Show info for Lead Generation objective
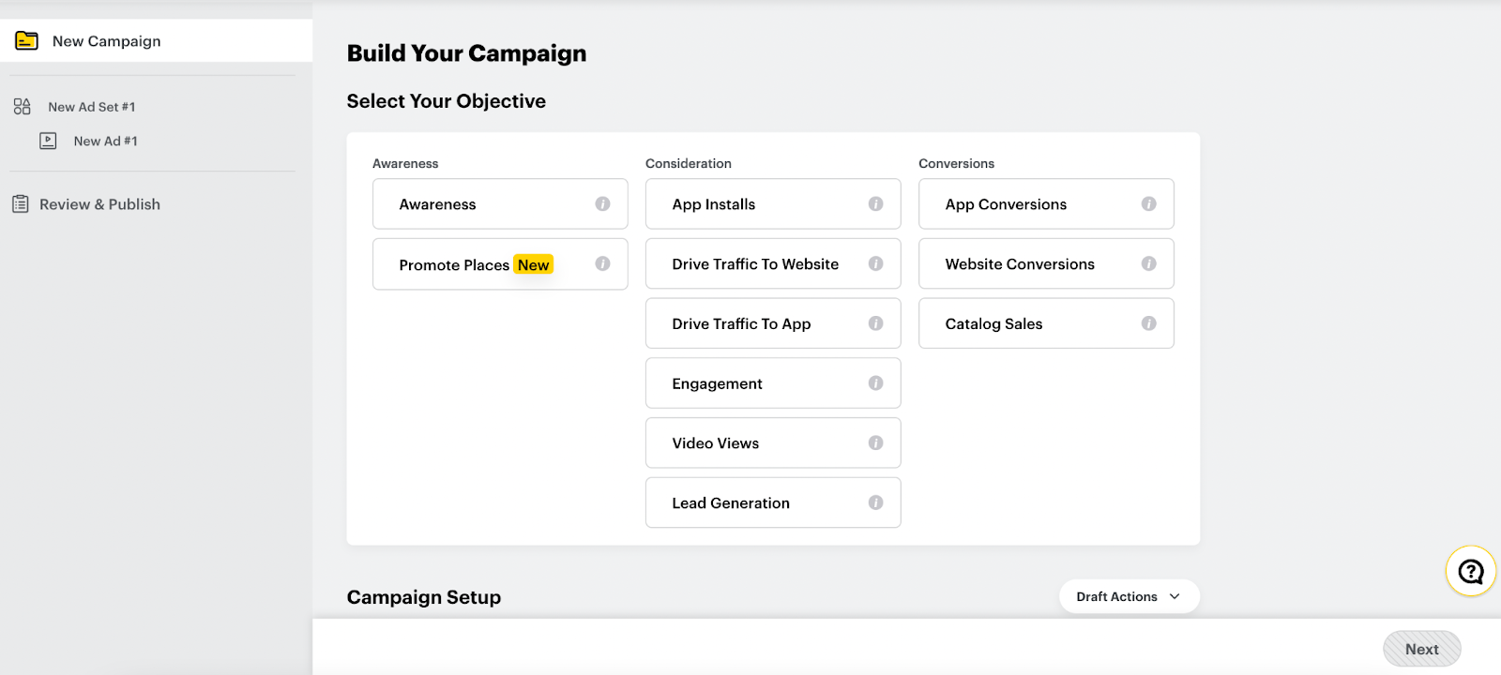 pyautogui.click(x=875, y=502)
